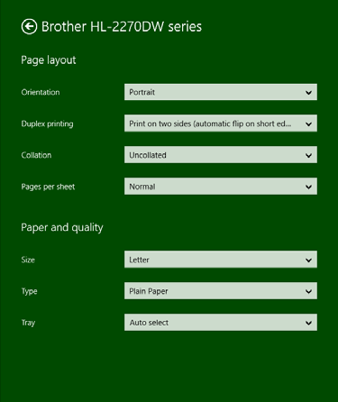The image size is (338, 402).
Task: Click the Pages per sheet label text
Action: (x=48, y=187)
